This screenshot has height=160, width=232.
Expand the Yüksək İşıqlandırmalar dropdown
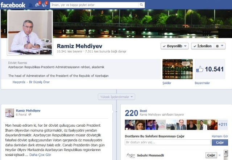coord(116,97)
